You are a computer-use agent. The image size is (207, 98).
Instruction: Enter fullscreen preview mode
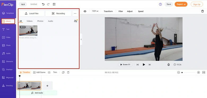[x=54, y=4]
